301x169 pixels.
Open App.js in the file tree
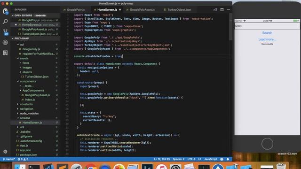(x=36, y=146)
